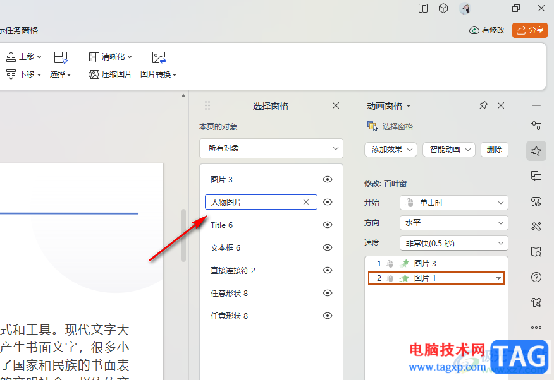
Task: Open the Direction (方向) 水平 dropdown
Action: [453, 223]
